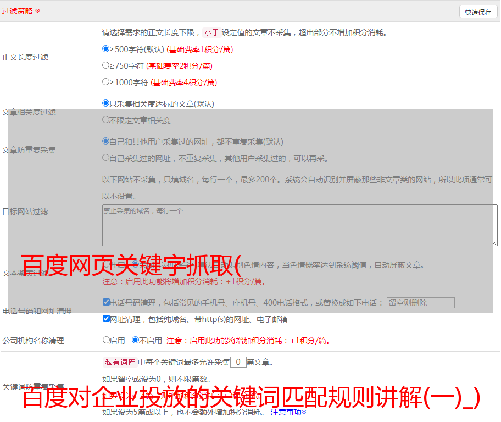Select ≥1000字符 radio option
This screenshot has width=501, height=422.
click(105, 81)
